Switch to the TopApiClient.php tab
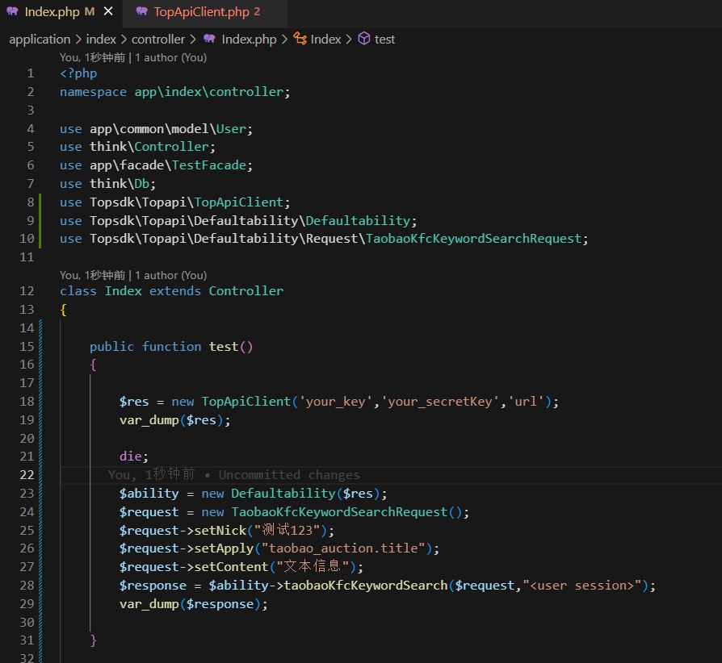 coord(201,12)
